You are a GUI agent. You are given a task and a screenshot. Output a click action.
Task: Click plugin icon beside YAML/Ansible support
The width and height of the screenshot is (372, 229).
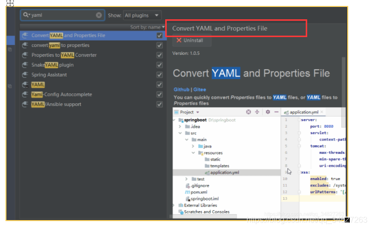click(x=25, y=104)
